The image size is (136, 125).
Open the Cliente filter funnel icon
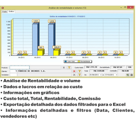(79, 71)
